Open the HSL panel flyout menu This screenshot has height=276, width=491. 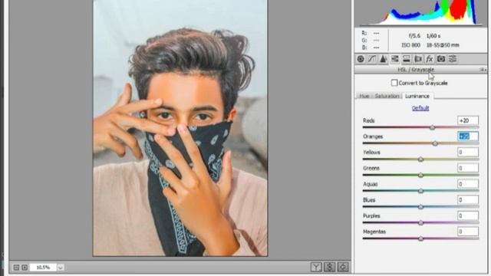[483, 70]
